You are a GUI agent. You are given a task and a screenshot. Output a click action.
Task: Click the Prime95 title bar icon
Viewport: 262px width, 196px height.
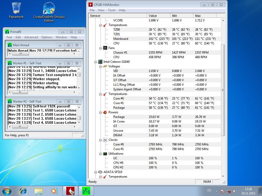pyautogui.click(x=7, y=32)
